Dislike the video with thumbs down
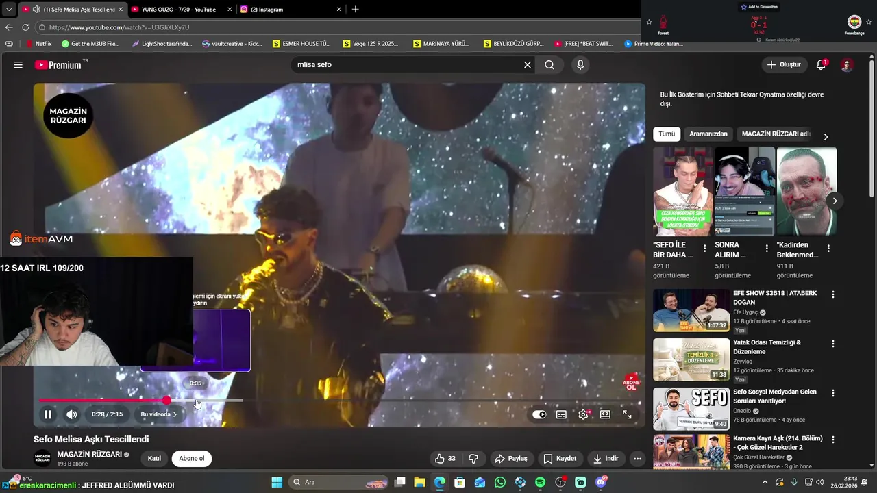This screenshot has width=877, height=493. point(473,458)
